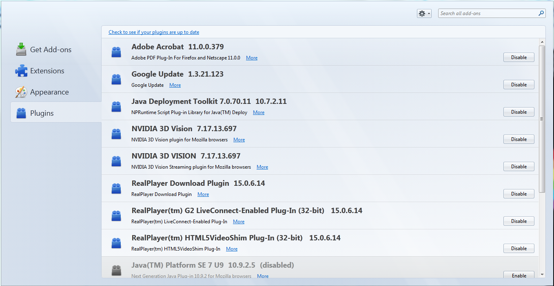
Task: Click the Get Add-ons download icon
Action: tap(21, 49)
